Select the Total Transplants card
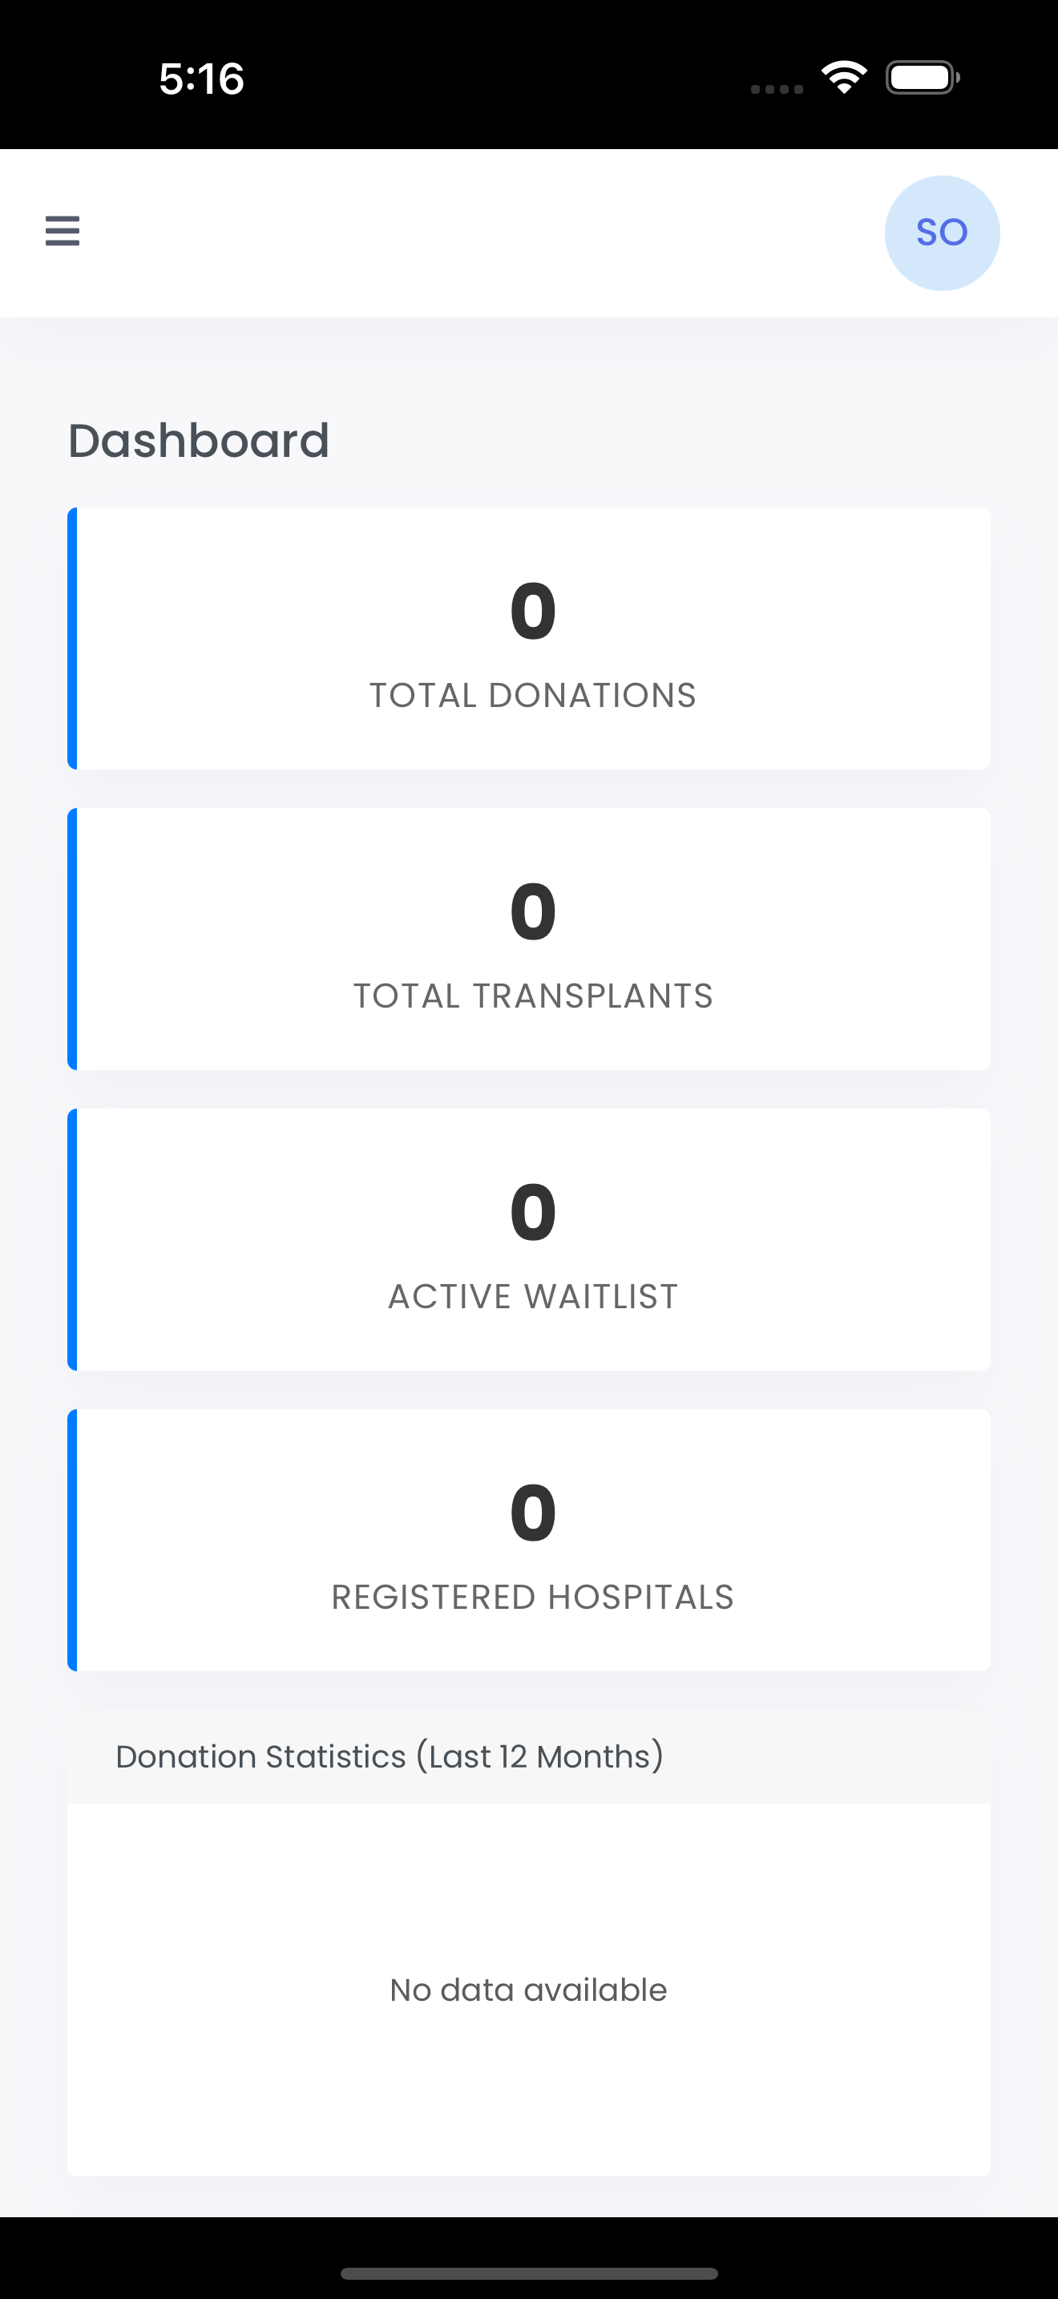This screenshot has width=1058, height=2299. 529,939
